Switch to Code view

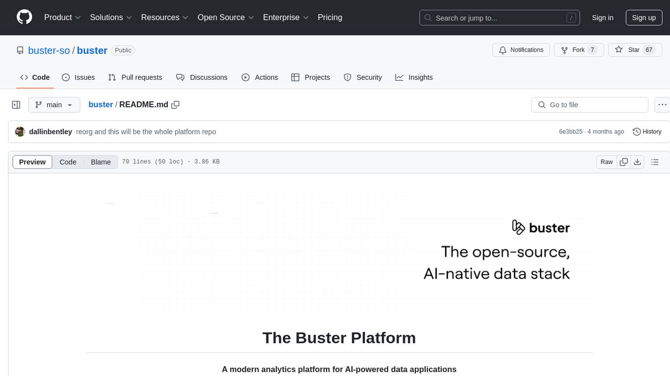click(68, 162)
